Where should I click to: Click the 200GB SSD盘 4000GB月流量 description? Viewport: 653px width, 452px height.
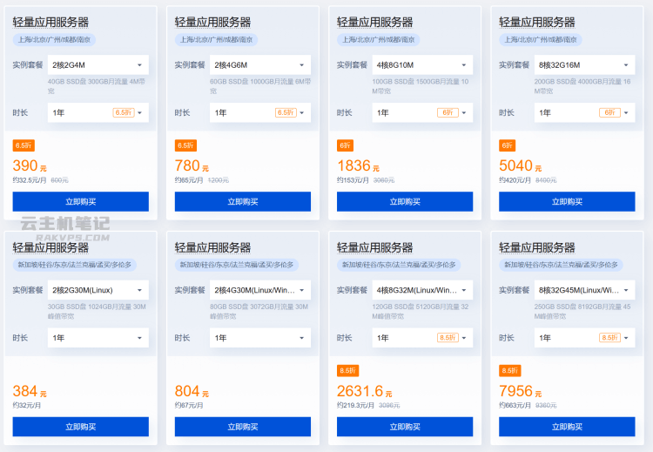click(x=582, y=86)
